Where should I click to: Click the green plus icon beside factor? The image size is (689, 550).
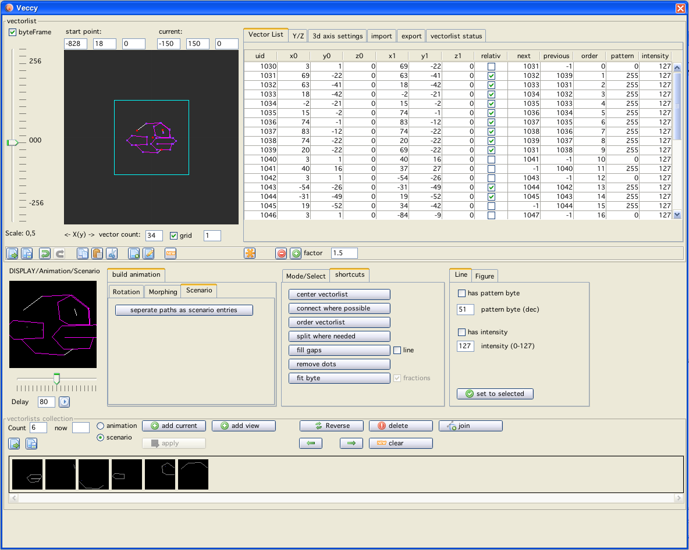click(x=296, y=253)
